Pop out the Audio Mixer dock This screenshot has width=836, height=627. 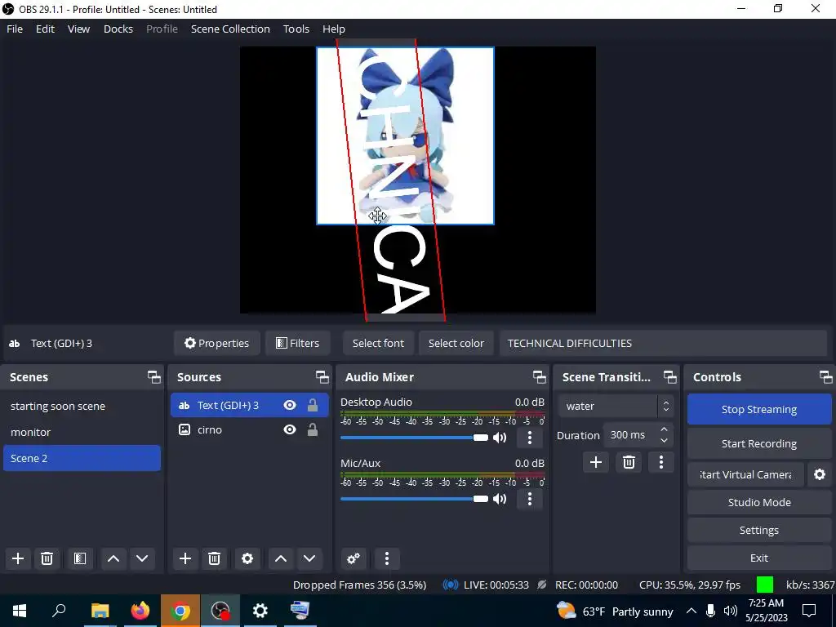pos(539,377)
